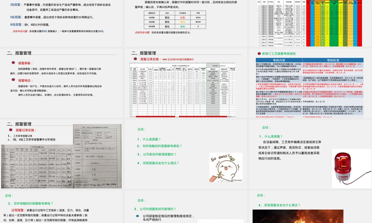372x223 pixels.
Task: Open the summary slide 公司对报警是如何管理的
Action: click(x=186, y=207)
